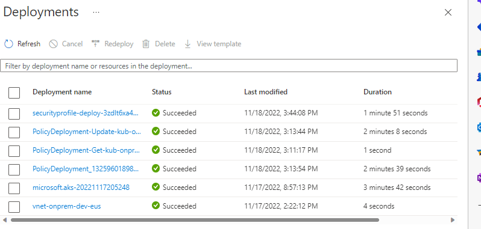The height and width of the screenshot is (229, 481).
Task: Click the 11/17/2022, 2:22:12 PM timestamp
Action: (x=281, y=206)
